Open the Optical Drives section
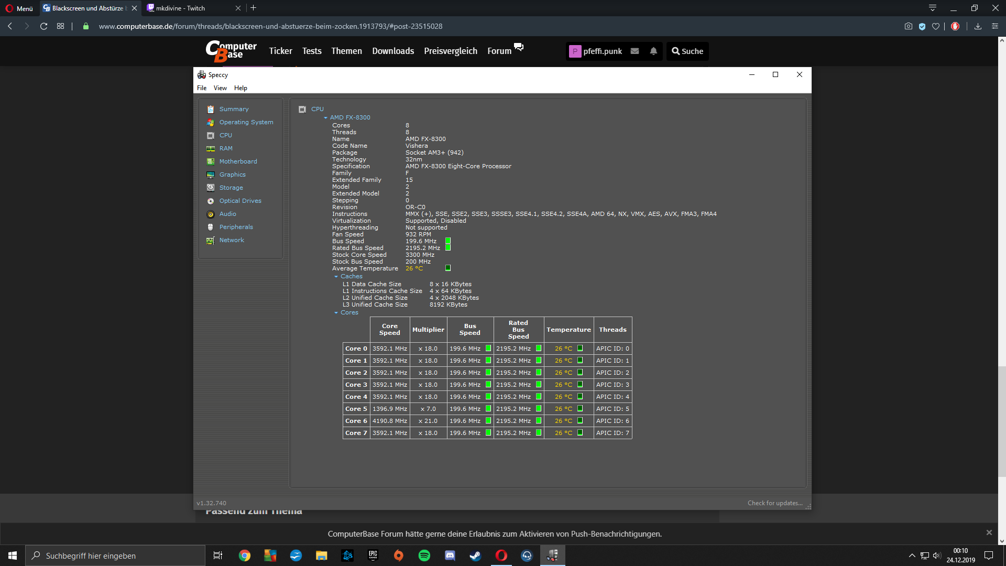The width and height of the screenshot is (1006, 566). tap(240, 201)
